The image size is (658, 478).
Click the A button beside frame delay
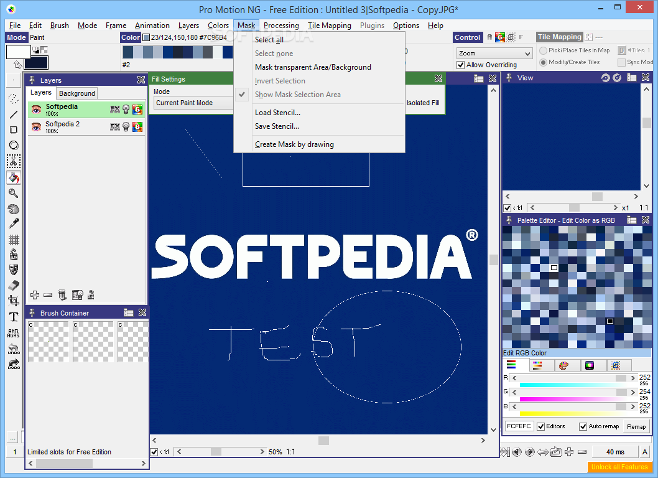[645, 452]
